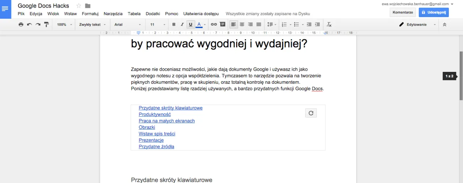
Task: Star the Google Docs Hacks document
Action: [78, 6]
